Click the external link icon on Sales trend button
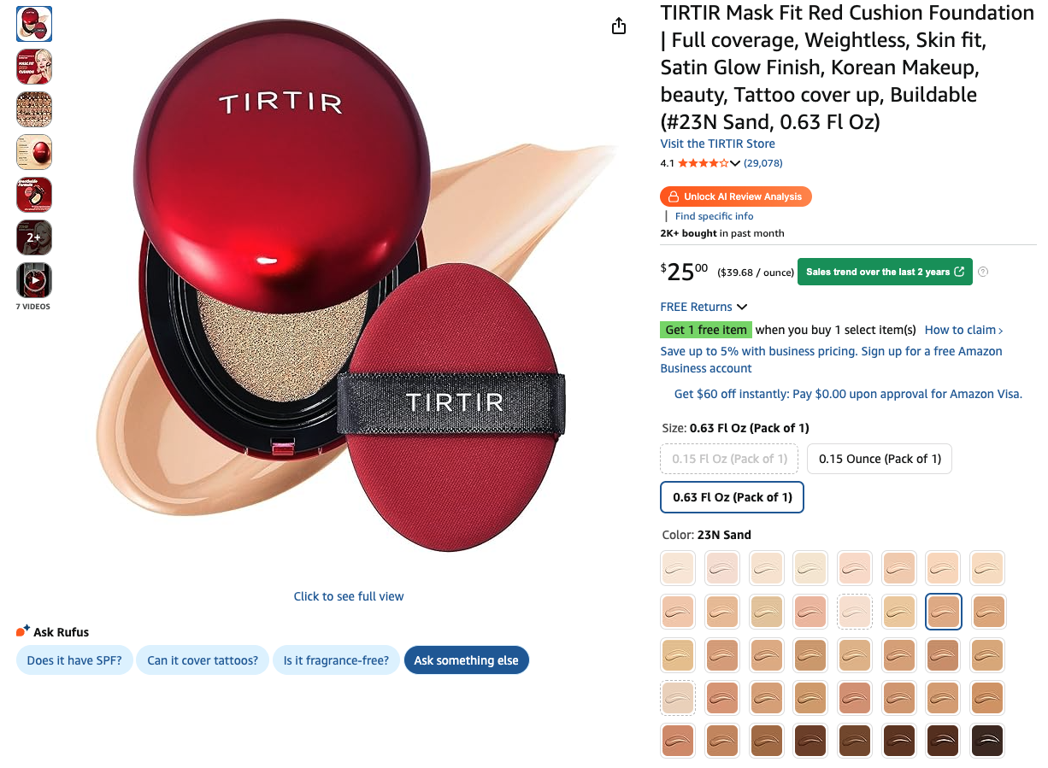 (x=959, y=272)
